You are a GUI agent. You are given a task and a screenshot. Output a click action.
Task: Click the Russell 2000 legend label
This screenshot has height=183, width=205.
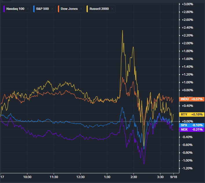tap(99, 9)
